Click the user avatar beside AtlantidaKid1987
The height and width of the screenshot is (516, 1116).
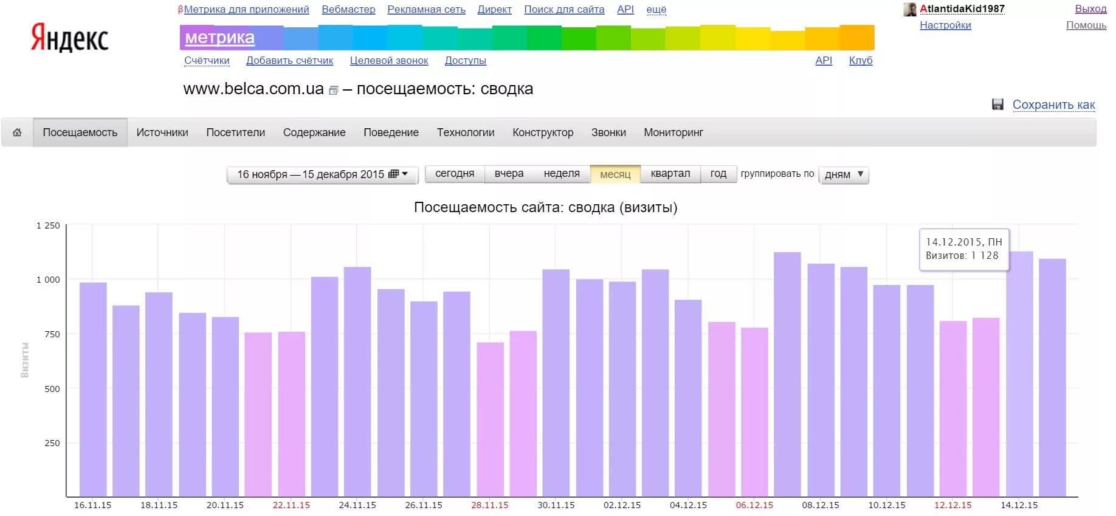(910, 9)
